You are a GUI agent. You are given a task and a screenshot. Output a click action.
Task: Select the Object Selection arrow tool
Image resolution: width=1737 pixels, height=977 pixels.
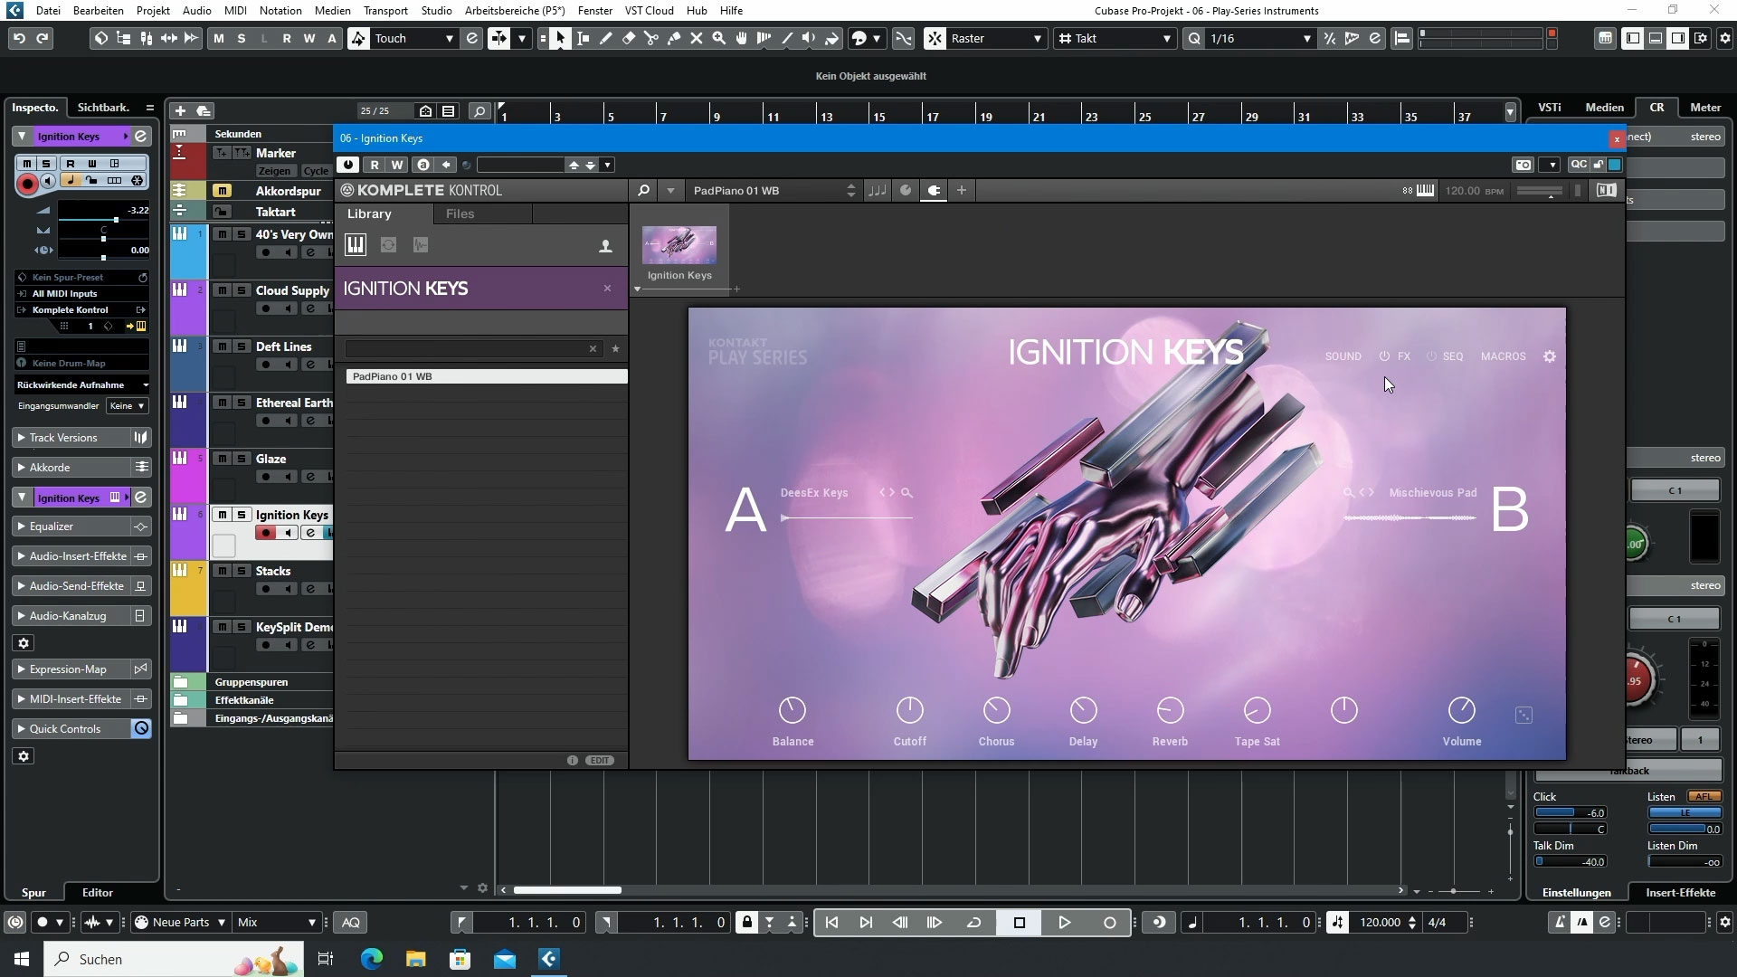(x=561, y=38)
